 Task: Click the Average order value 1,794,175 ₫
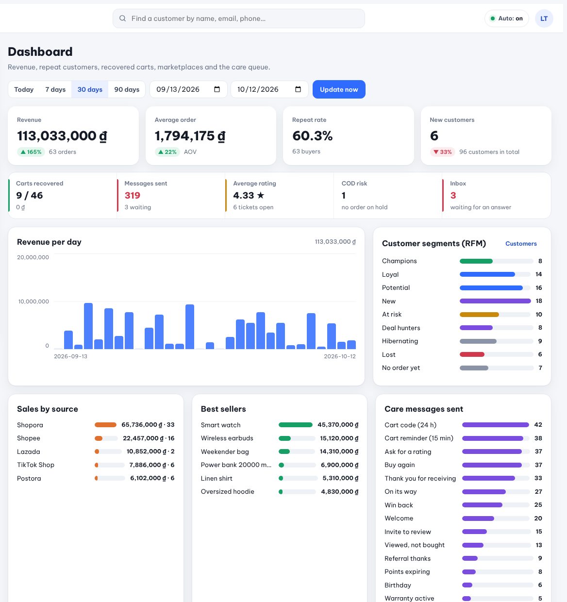click(x=190, y=136)
